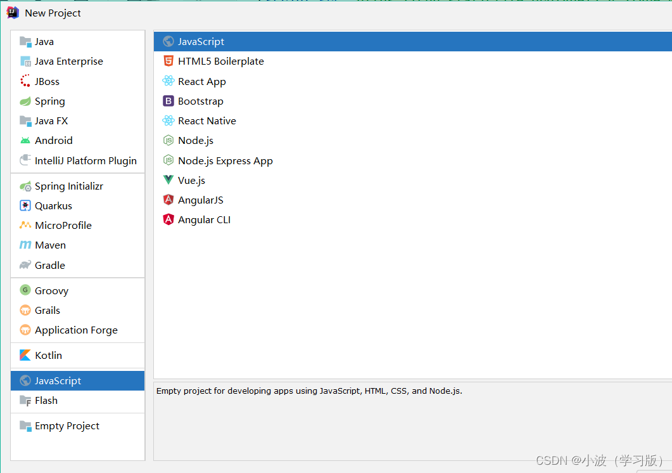Click the Node.js hexagon icon
The width and height of the screenshot is (672, 473).
pos(168,140)
